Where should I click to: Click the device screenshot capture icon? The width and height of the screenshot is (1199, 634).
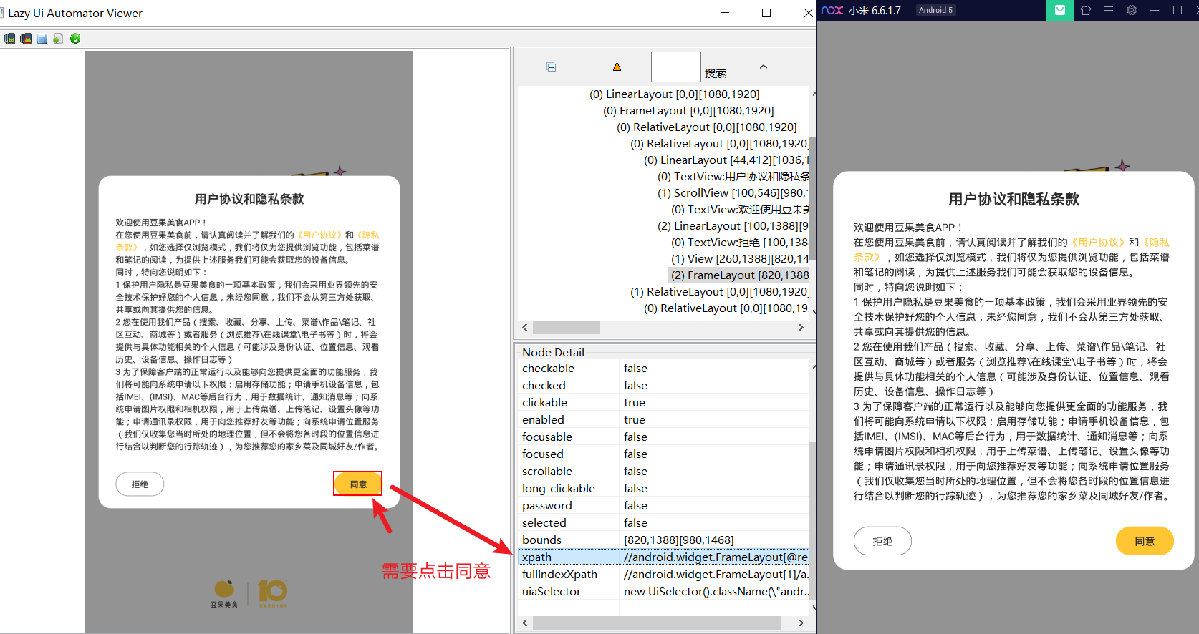9,39
